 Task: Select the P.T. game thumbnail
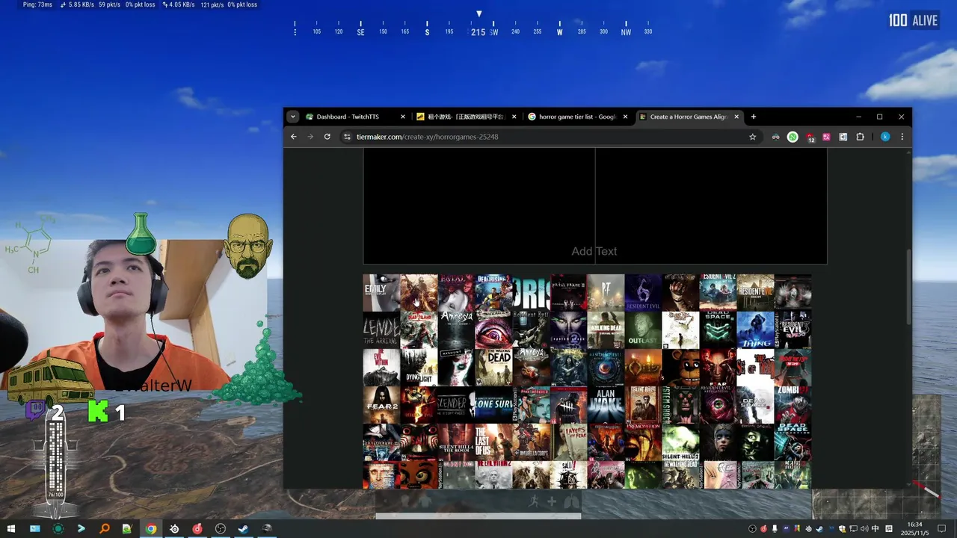click(x=606, y=293)
